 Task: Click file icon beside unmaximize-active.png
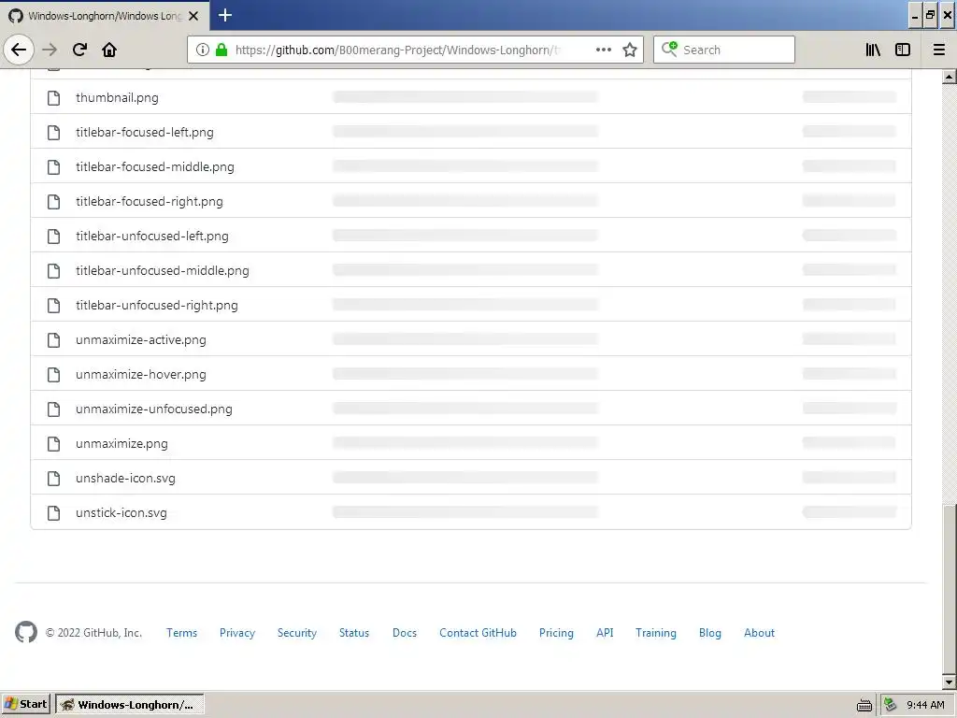(x=53, y=340)
